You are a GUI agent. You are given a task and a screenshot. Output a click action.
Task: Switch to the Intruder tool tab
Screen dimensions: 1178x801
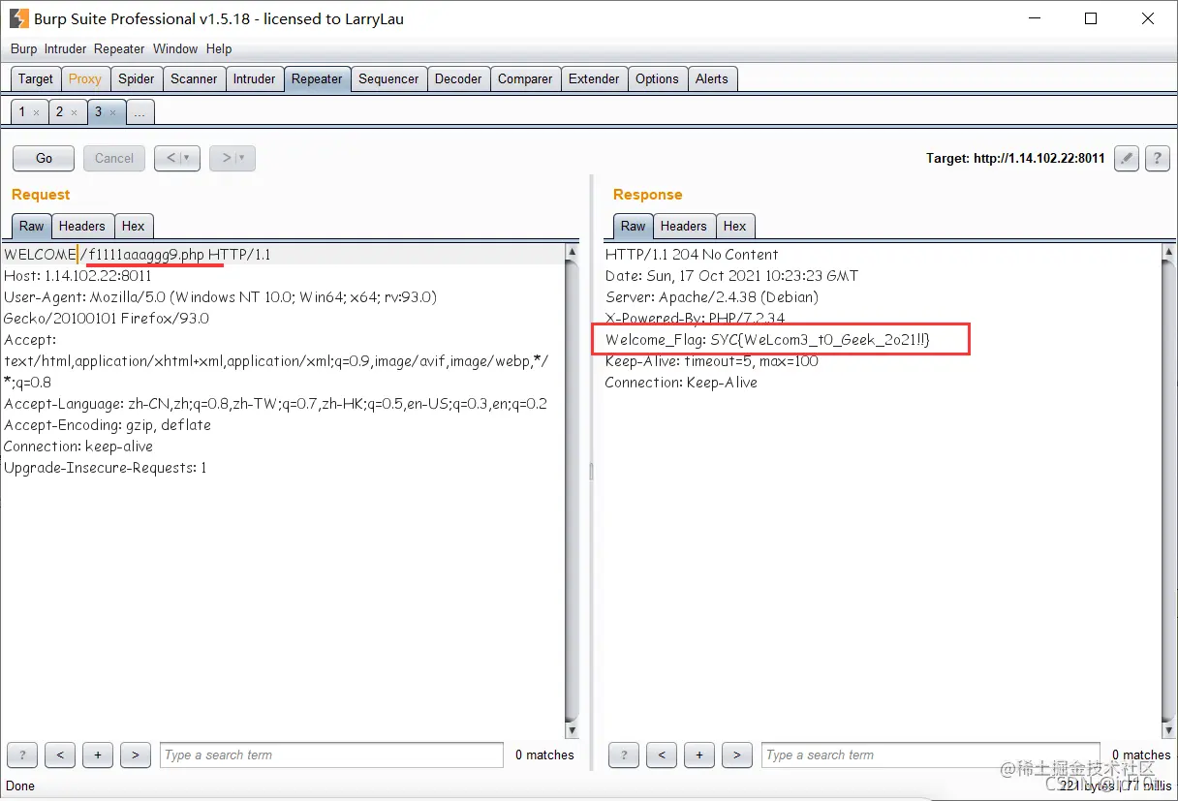pos(254,79)
